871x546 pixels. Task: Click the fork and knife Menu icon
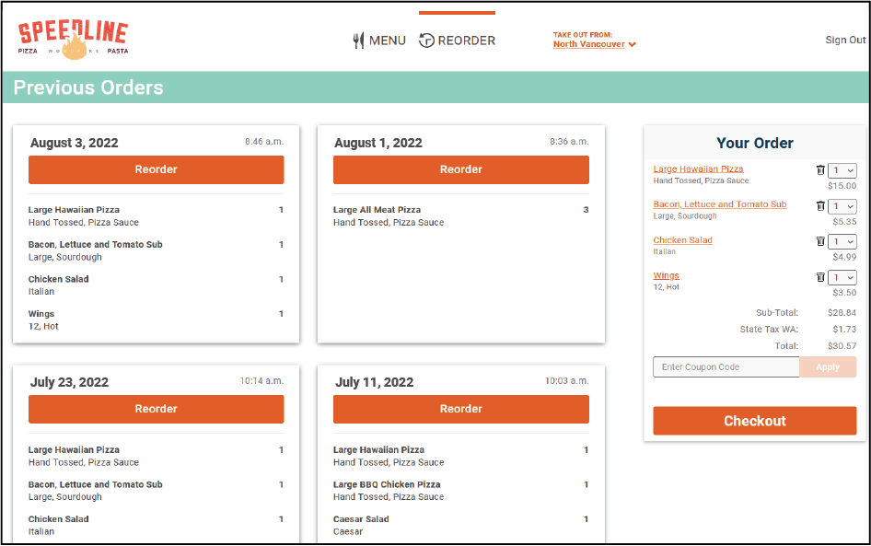pyautogui.click(x=357, y=40)
